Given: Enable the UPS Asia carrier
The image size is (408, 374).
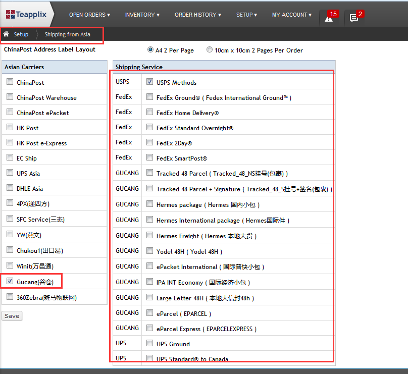Looking at the screenshot, I should coord(10,173).
